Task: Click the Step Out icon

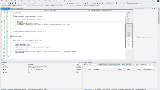Action: point(99,3)
